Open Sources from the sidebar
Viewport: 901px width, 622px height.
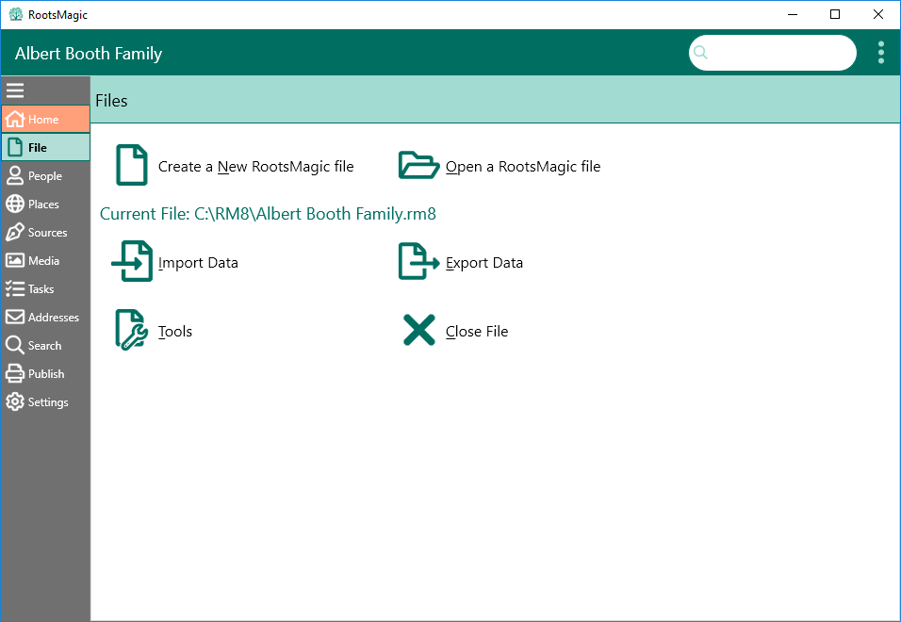[45, 232]
